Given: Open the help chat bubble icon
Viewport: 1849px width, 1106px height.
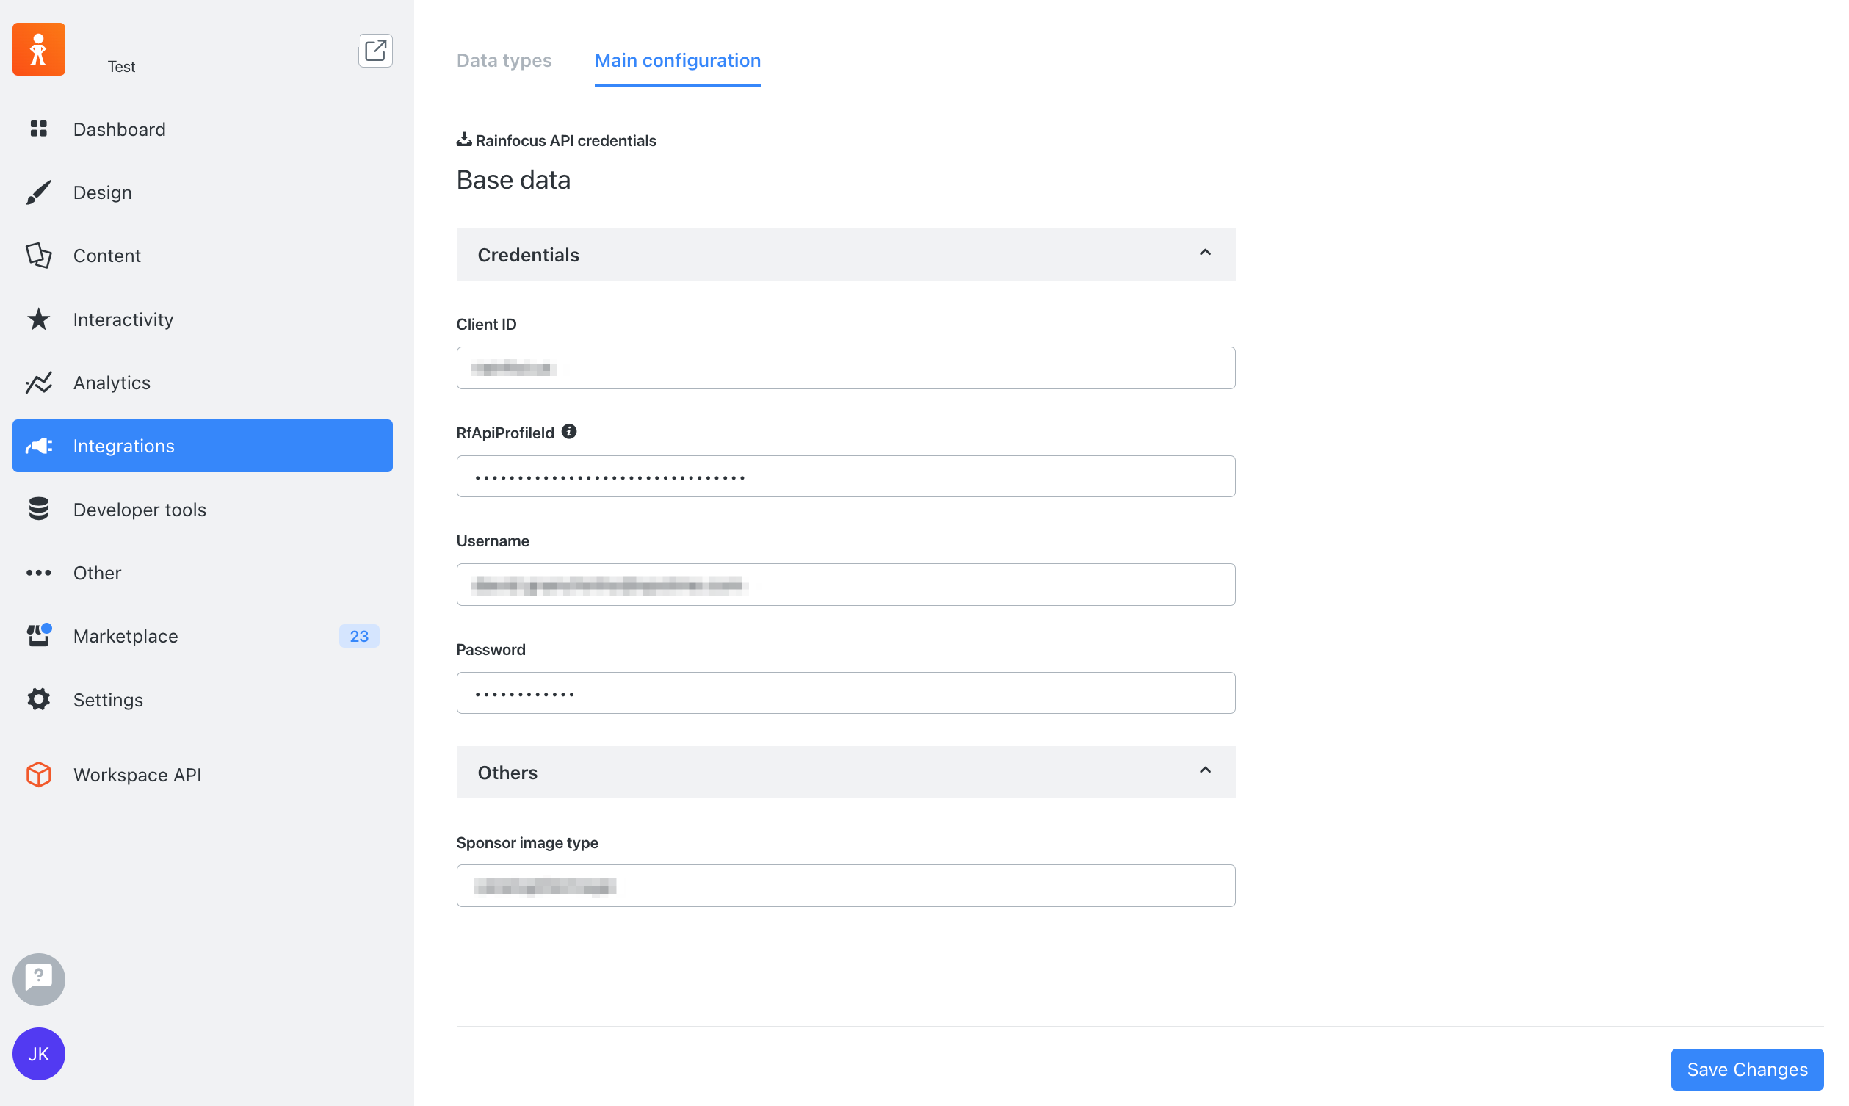Looking at the screenshot, I should coord(39,979).
